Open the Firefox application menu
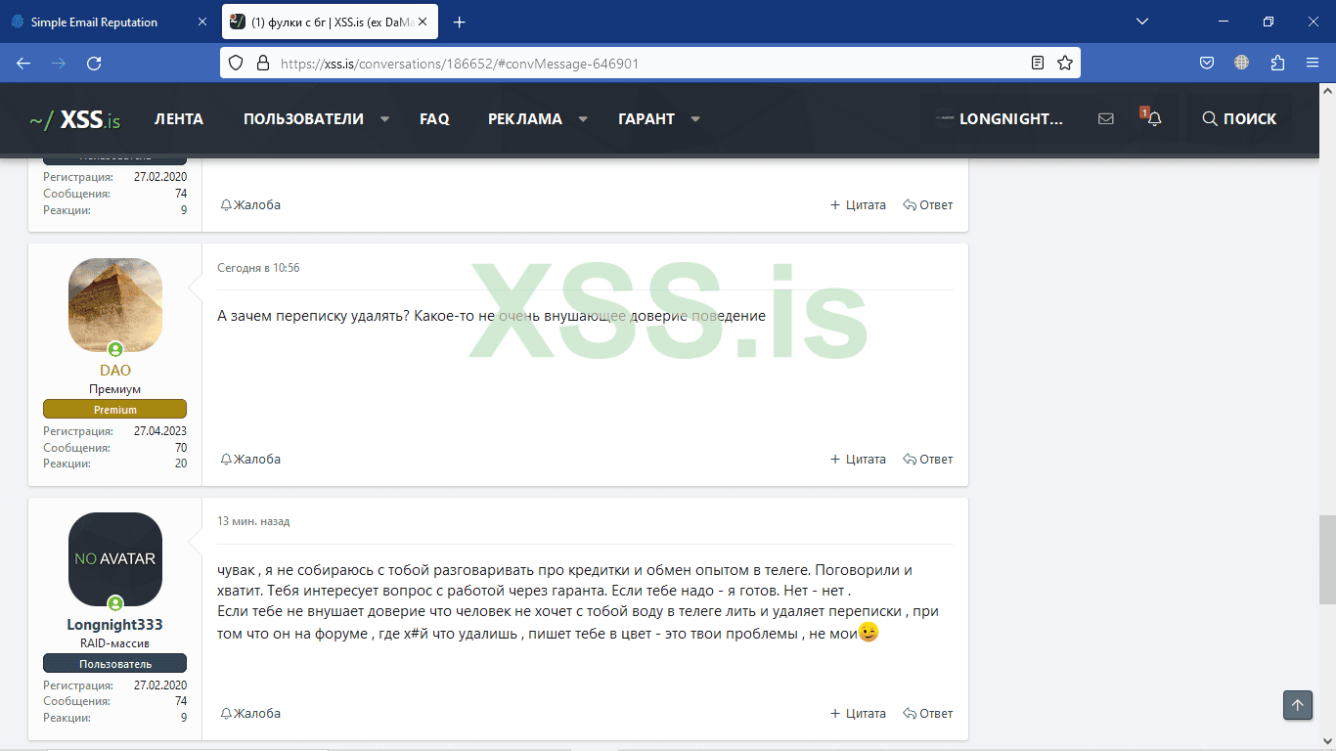 [x=1313, y=63]
